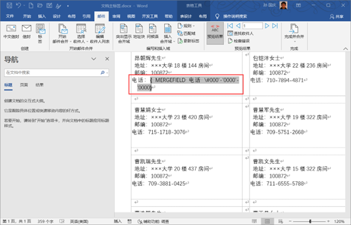The image size is (351, 225).
Task: Open the 表设计 table tools tab
Action: click(x=186, y=16)
